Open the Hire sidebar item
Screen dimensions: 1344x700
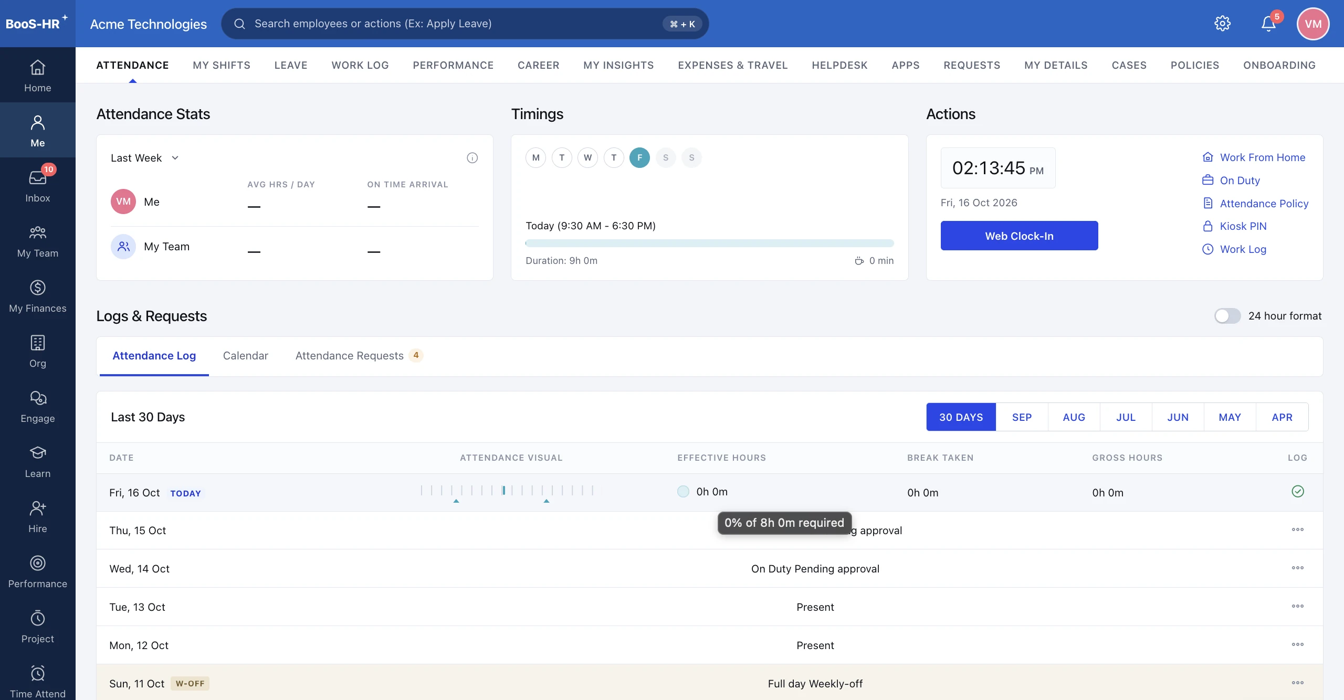click(37, 516)
